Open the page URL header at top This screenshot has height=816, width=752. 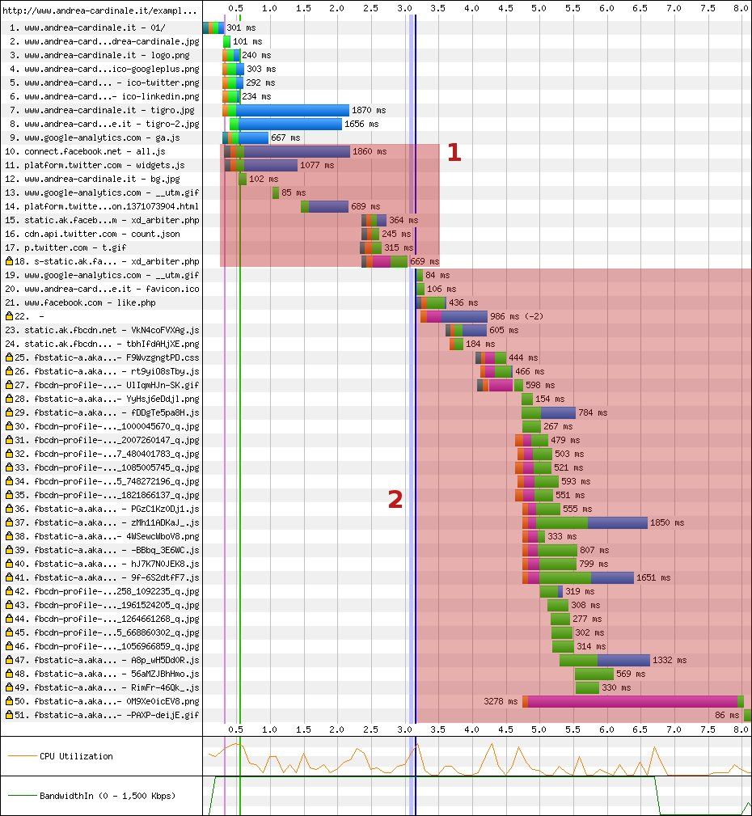(101, 12)
